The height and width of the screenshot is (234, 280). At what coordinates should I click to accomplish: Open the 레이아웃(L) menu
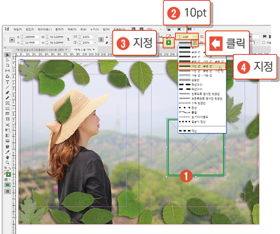45,29
